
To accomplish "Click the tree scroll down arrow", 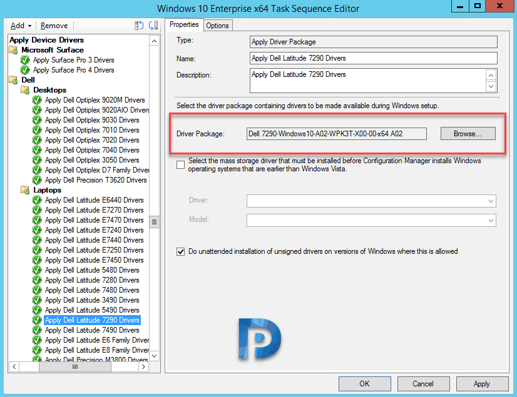I will pos(154,356).
